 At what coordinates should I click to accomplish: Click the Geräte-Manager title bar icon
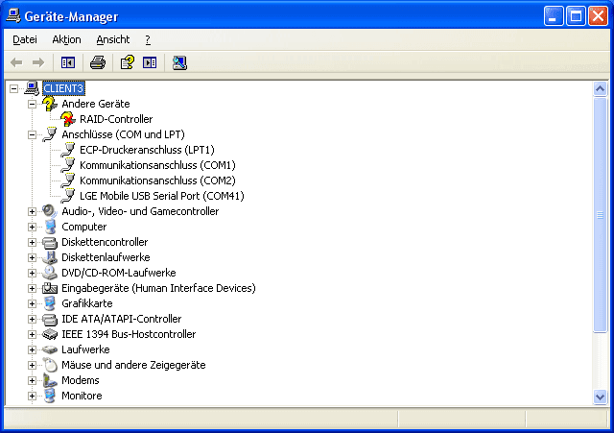pos(13,16)
